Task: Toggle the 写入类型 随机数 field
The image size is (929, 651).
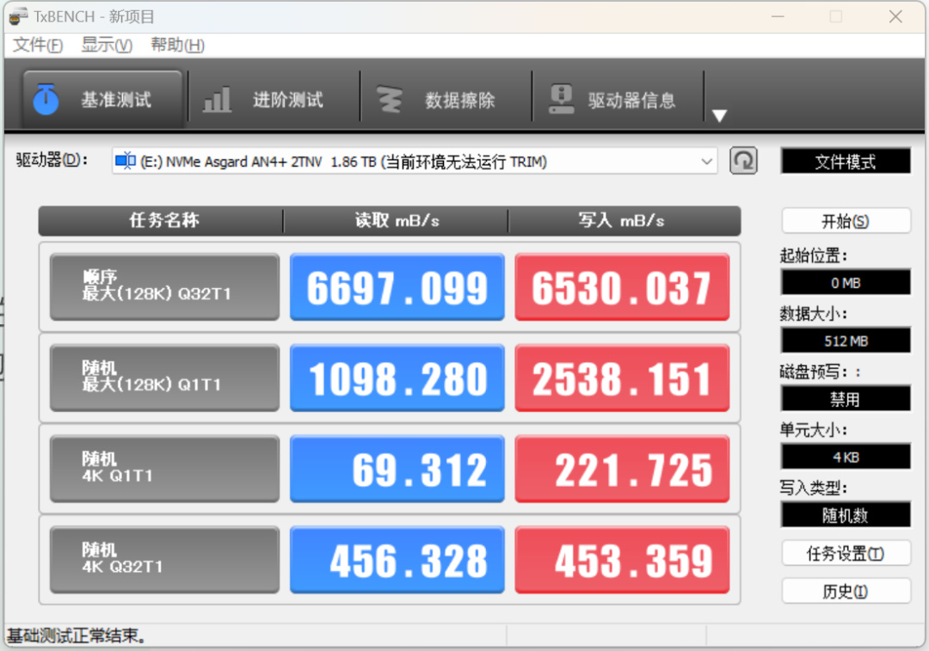Action: (x=846, y=515)
